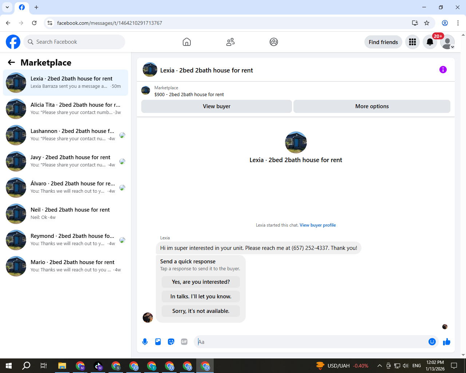Send quick response 'Yes, are you interested?'
This screenshot has height=373, width=466.
click(x=201, y=282)
